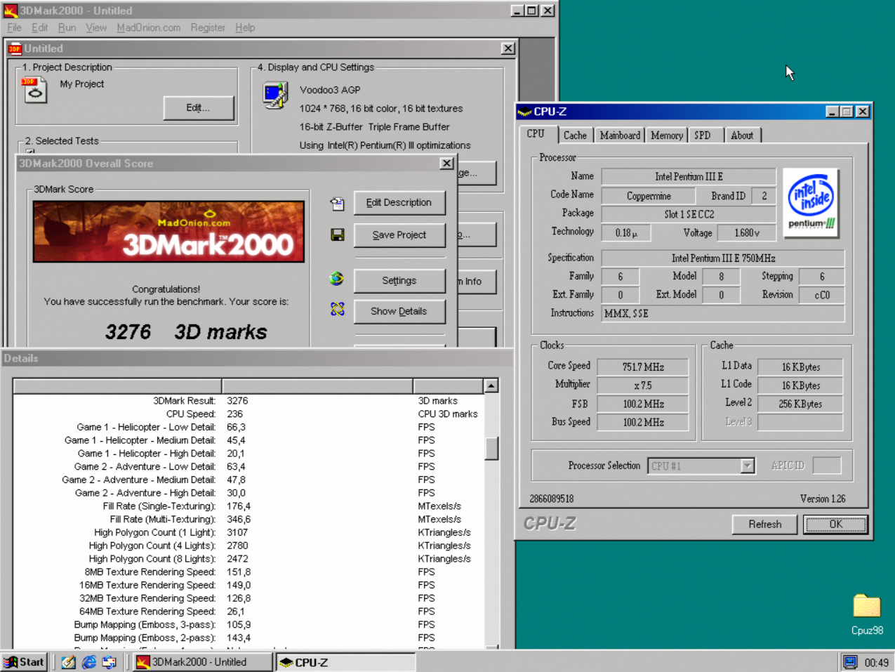
Task: Click the Save Project button
Action: pyautogui.click(x=399, y=235)
